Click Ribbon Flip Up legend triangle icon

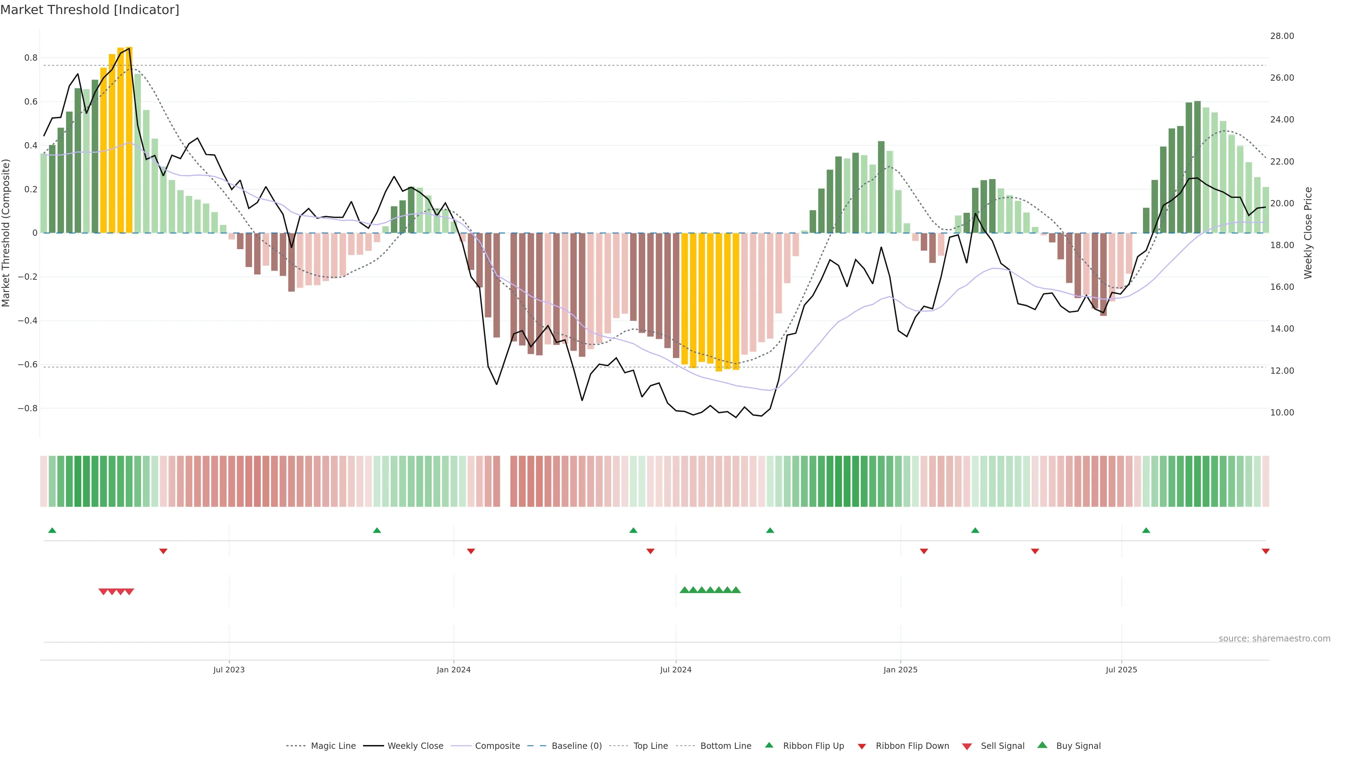click(x=769, y=745)
